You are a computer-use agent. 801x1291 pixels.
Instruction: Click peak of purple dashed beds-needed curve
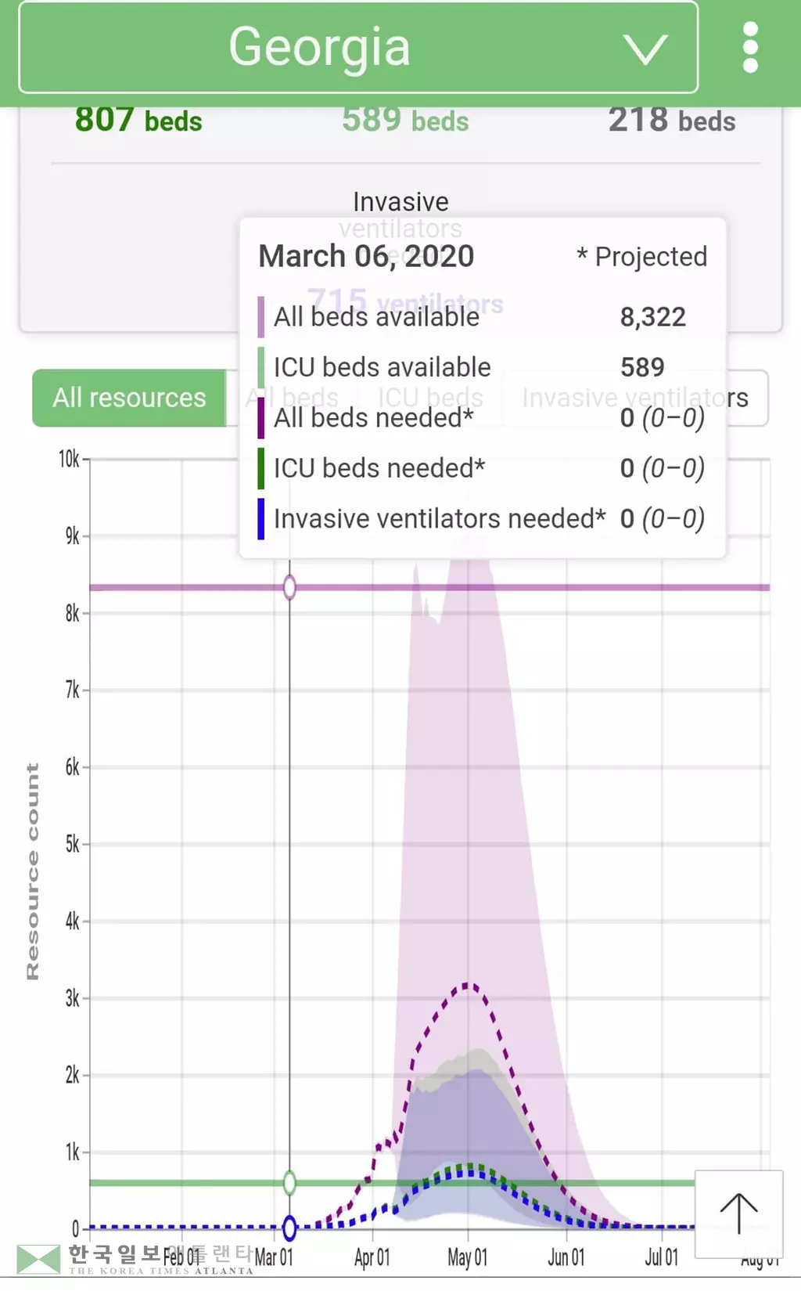point(468,985)
